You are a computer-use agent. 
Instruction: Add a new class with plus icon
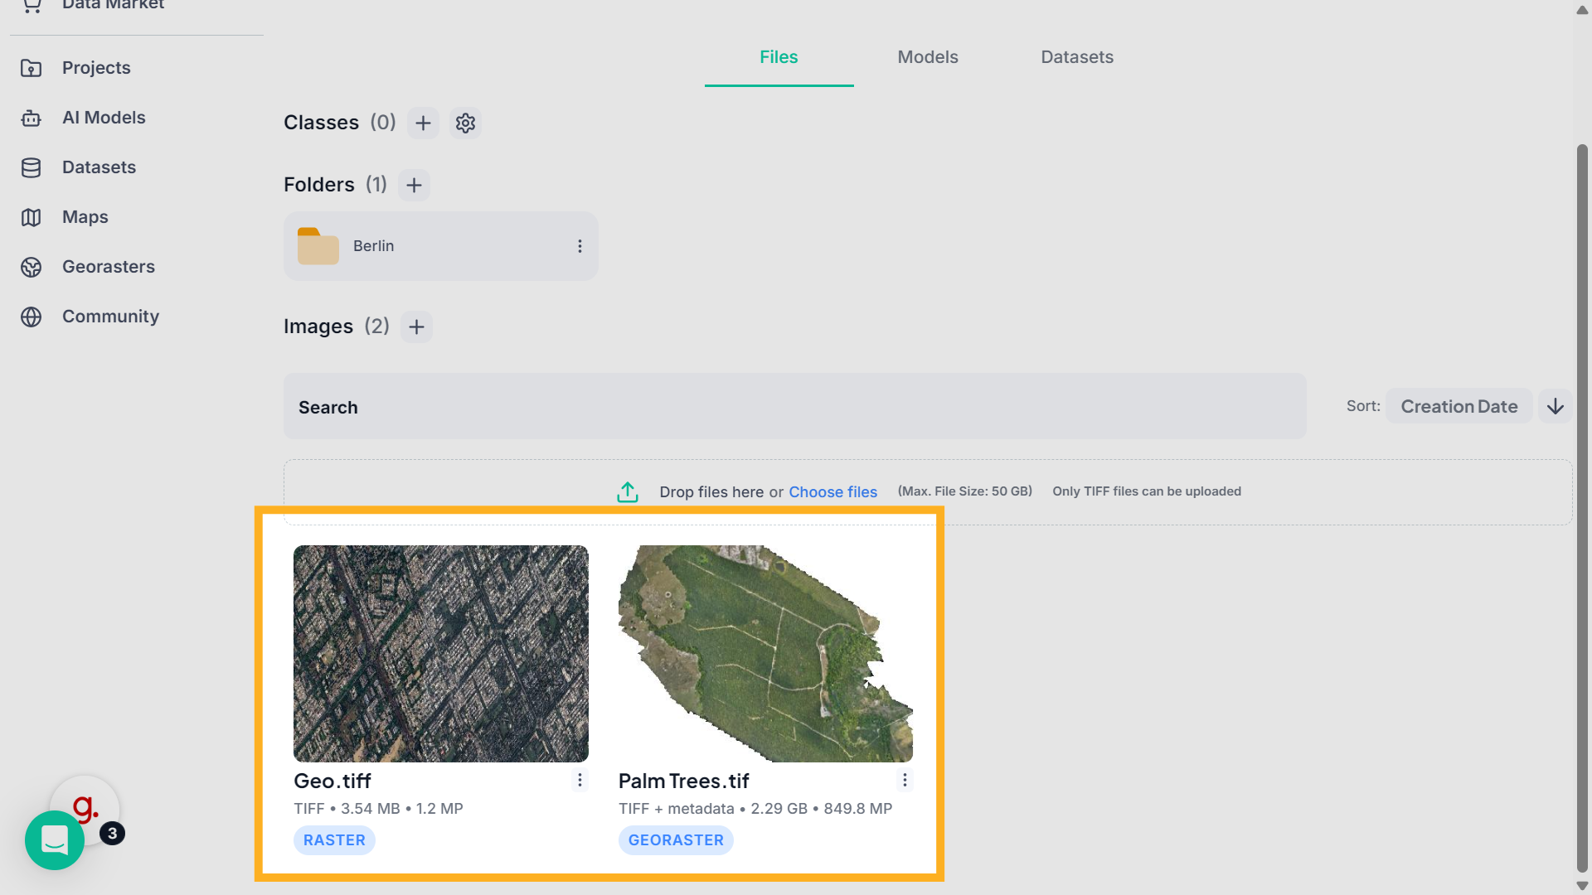click(423, 123)
